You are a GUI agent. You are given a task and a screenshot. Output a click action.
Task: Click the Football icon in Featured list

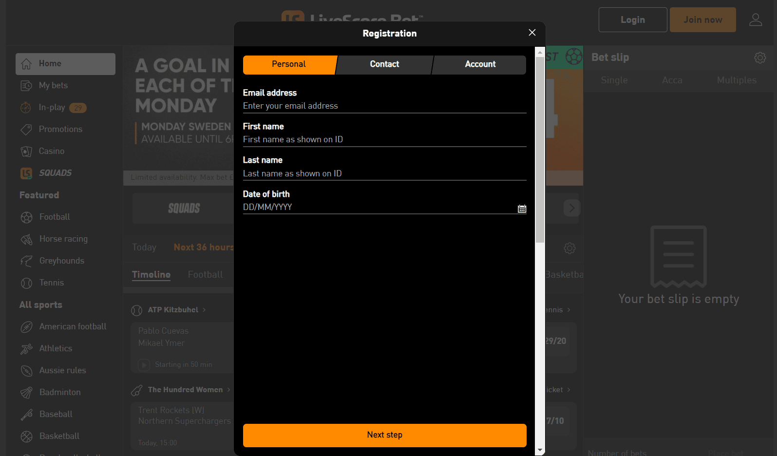(26, 217)
